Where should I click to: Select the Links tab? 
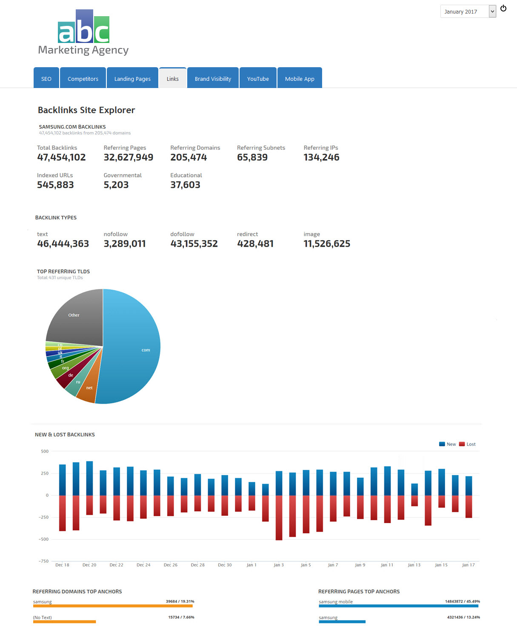point(172,79)
